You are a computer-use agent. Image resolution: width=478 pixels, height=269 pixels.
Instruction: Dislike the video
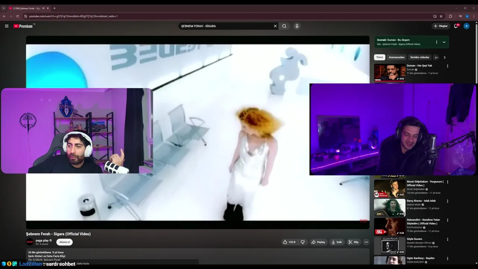[303, 242]
